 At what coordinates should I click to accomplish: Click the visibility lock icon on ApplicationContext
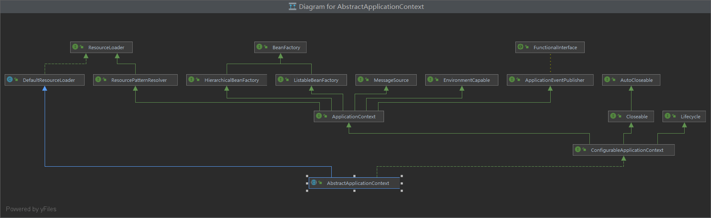point(325,116)
